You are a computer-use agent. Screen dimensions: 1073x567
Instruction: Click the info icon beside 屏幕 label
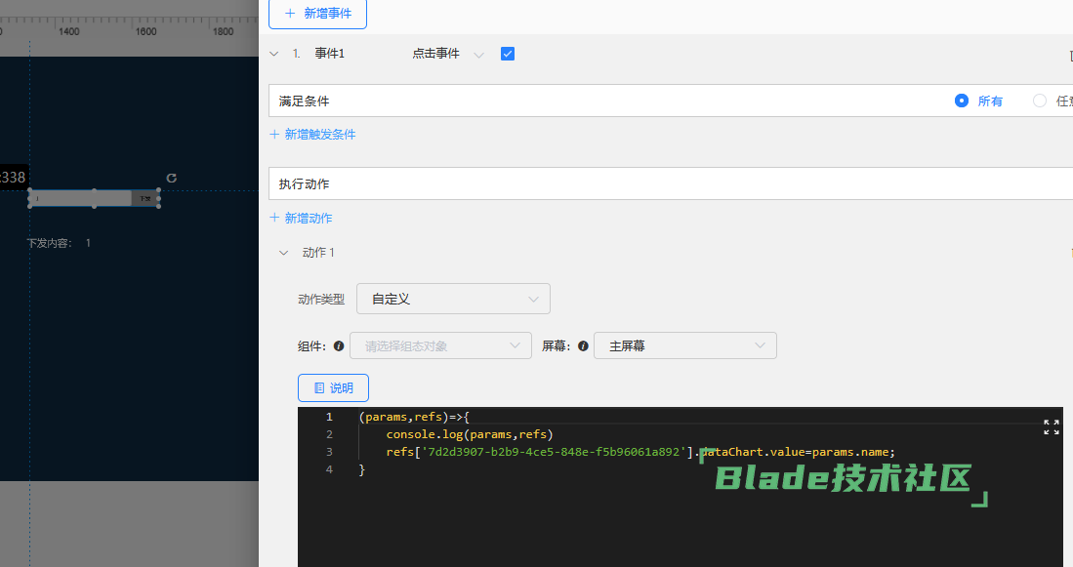click(583, 345)
